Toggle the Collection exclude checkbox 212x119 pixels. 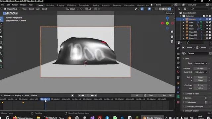[204, 16]
